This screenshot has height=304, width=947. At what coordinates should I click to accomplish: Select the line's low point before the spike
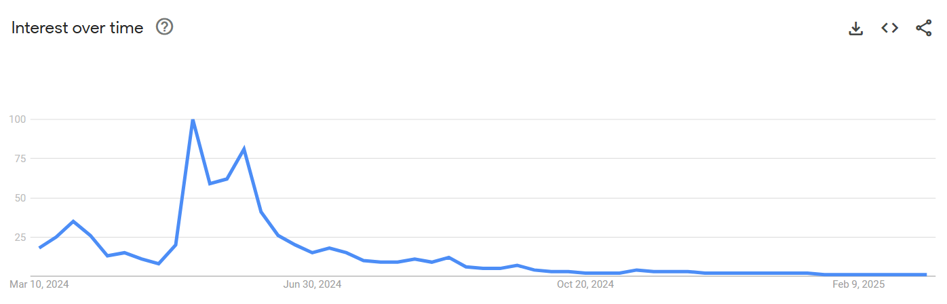tap(159, 263)
